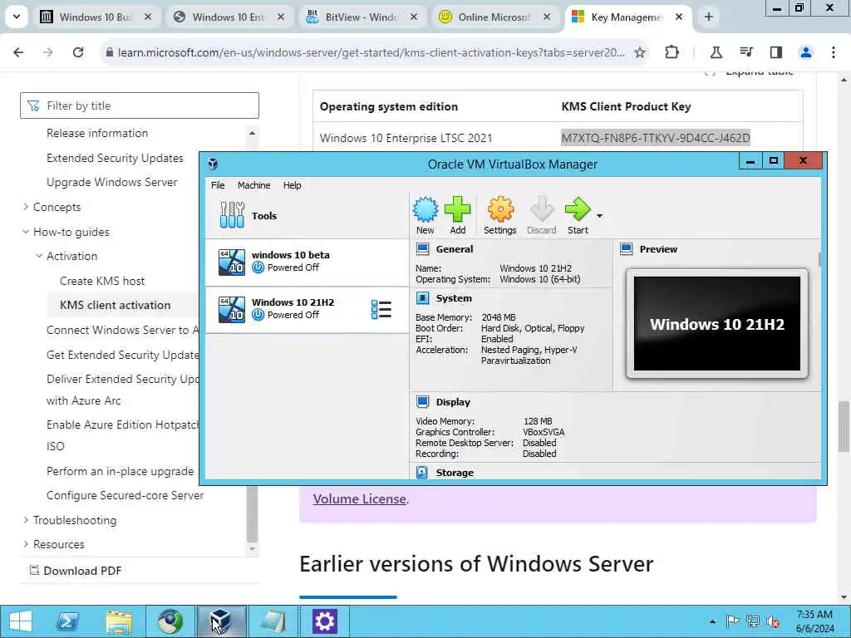
Task: Show hidden system tray icons arrow
Action: [x=712, y=621]
